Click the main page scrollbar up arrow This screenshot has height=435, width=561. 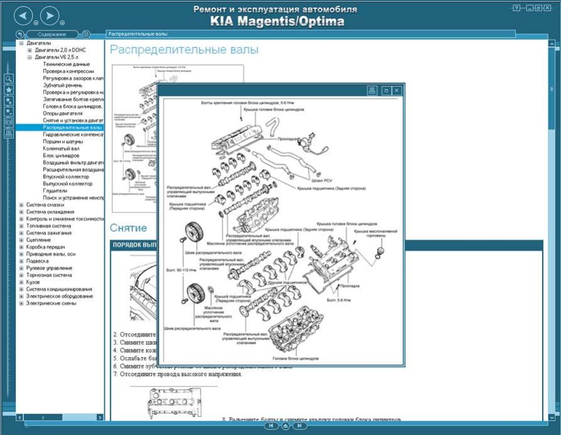[552, 43]
